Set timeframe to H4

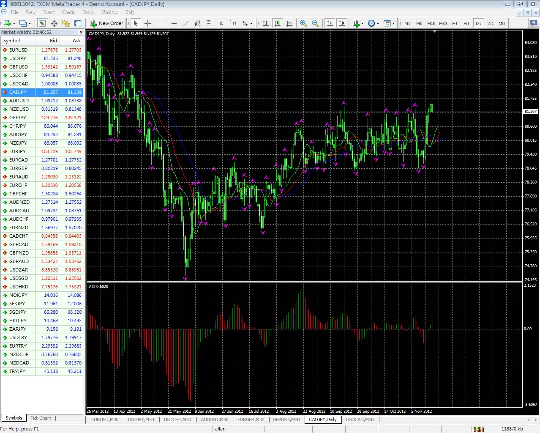466,23
